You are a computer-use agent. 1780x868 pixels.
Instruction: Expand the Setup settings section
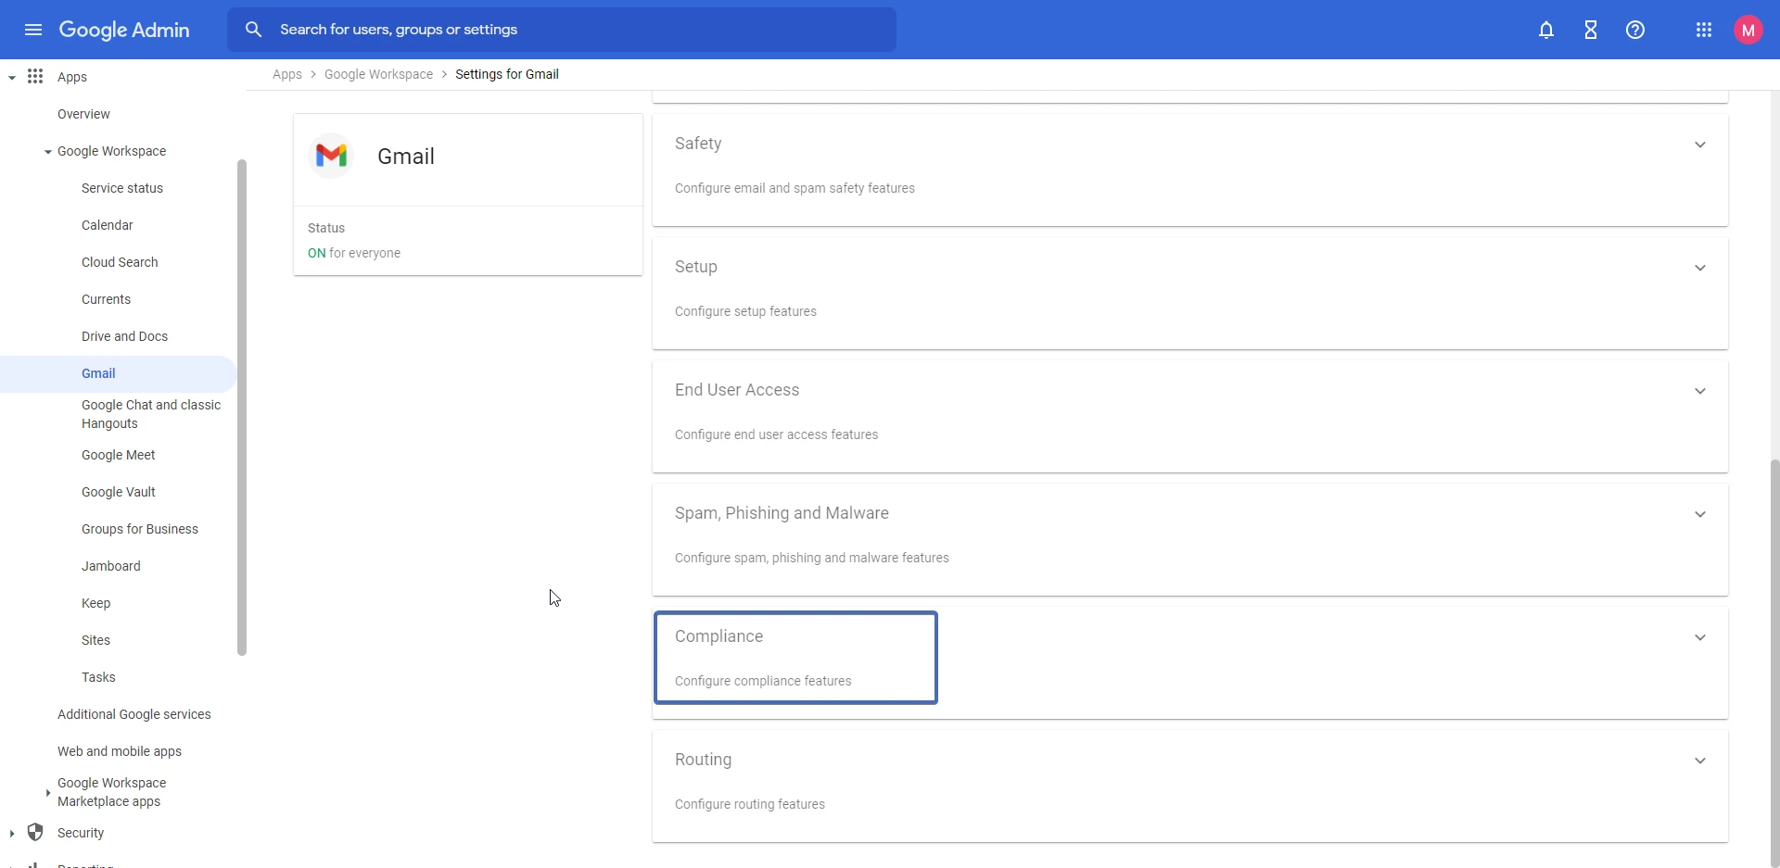(x=1699, y=268)
